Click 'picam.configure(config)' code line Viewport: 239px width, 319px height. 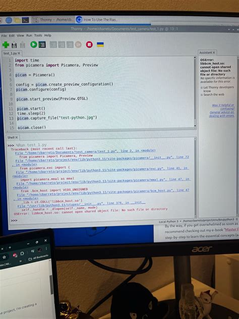(41, 89)
